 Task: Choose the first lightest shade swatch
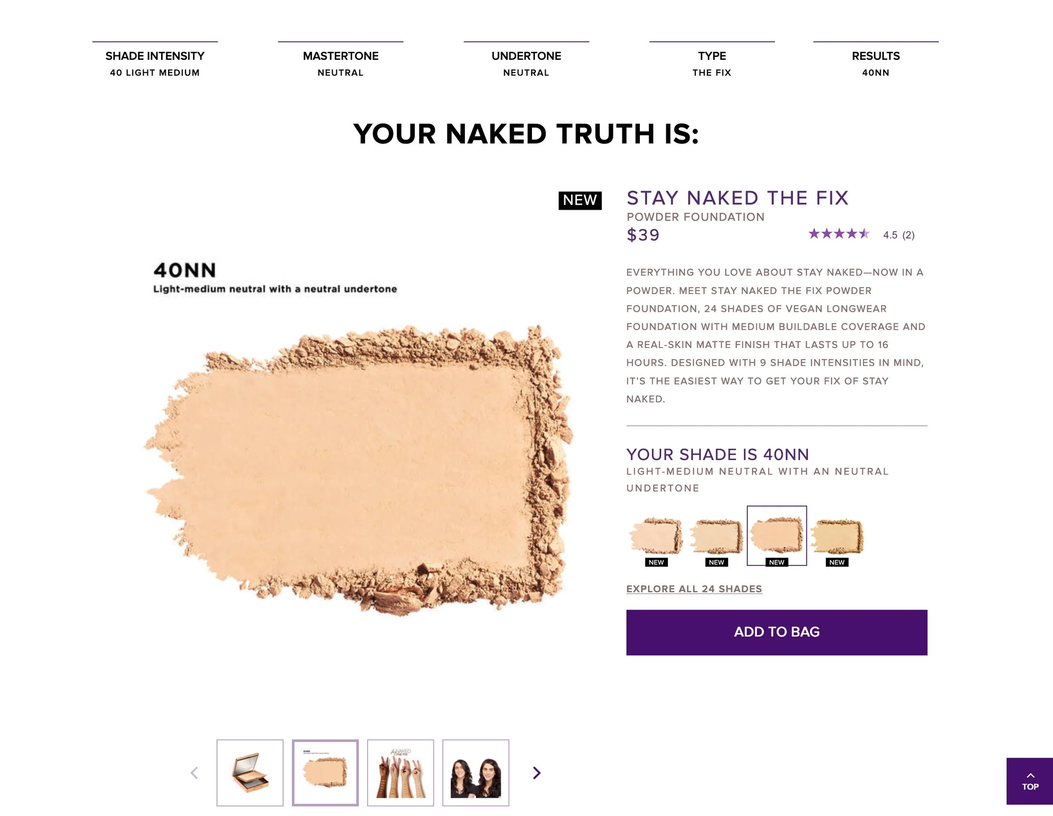point(656,536)
